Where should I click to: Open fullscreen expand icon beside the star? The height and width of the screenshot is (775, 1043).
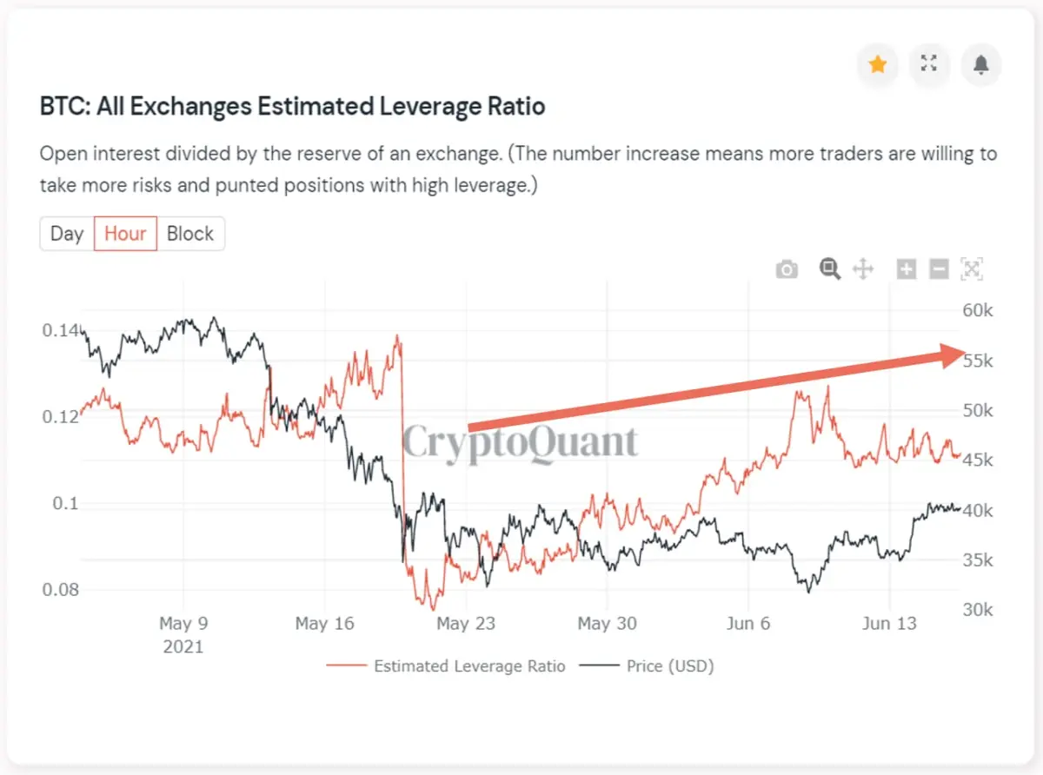pyautogui.click(x=929, y=64)
